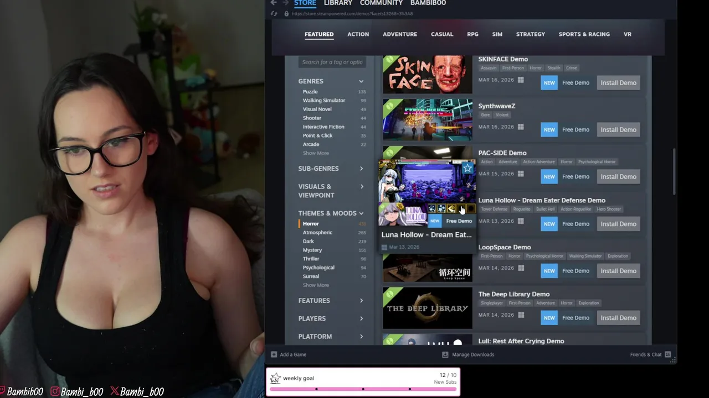
Task: Expand the PLATFORM filter section
Action: pos(361,337)
